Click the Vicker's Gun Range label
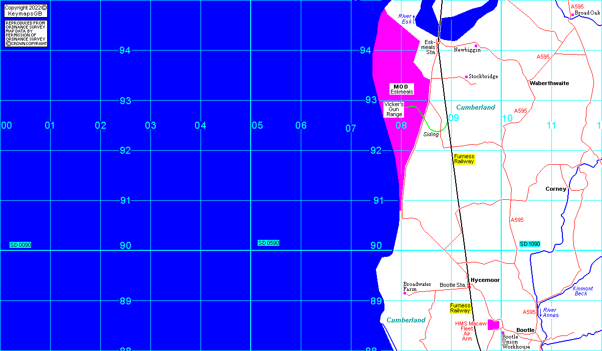This screenshot has height=351, width=602. tap(394, 109)
